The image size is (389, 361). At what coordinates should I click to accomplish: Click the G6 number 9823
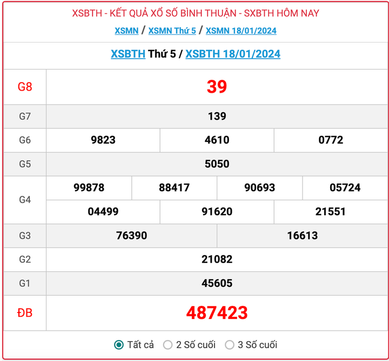click(103, 140)
